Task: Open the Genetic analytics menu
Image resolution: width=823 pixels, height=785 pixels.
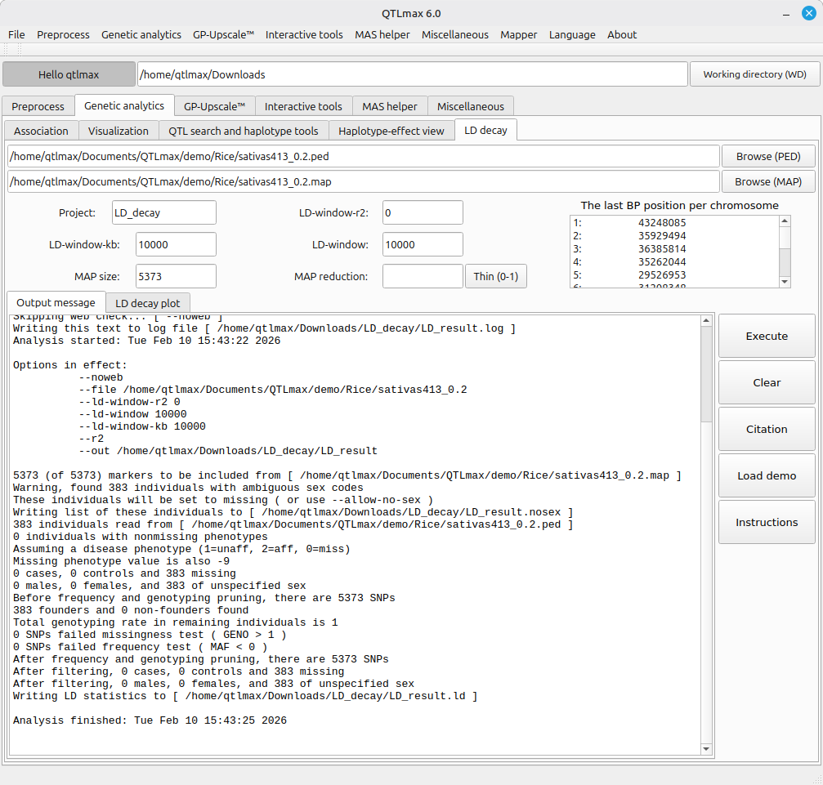Action: click(141, 34)
